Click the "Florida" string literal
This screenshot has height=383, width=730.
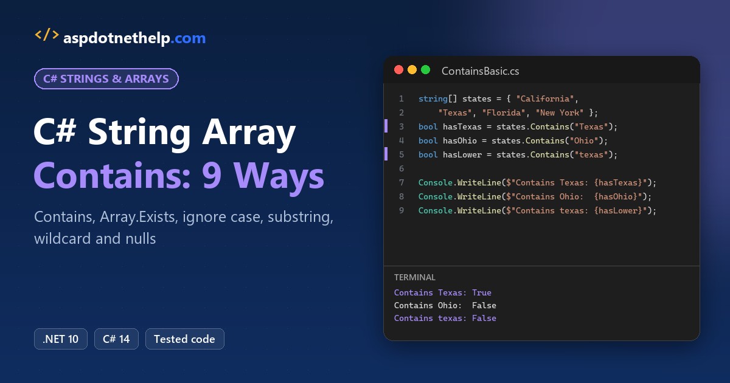click(x=504, y=112)
